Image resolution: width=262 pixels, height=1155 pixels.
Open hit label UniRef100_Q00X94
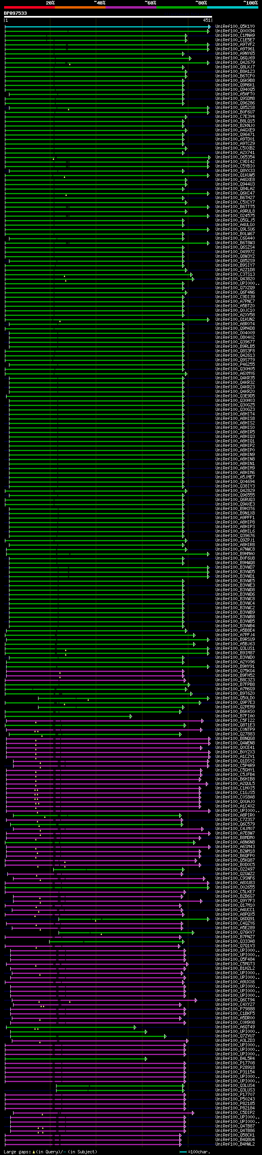(x=235, y=31)
